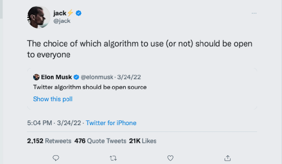Click the lightning bolt emoji beside jack
The image size is (282, 164).
70,13
